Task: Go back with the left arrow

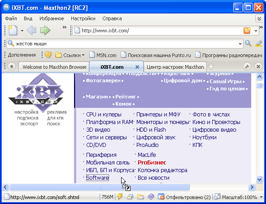Action: [31, 31]
